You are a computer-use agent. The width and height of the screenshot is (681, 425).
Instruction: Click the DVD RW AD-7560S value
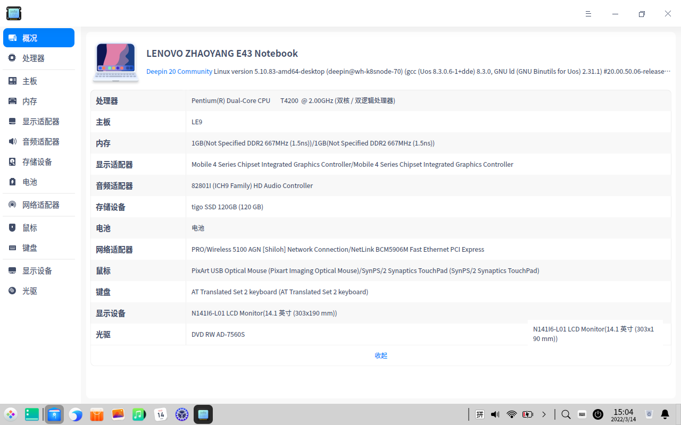point(218,334)
